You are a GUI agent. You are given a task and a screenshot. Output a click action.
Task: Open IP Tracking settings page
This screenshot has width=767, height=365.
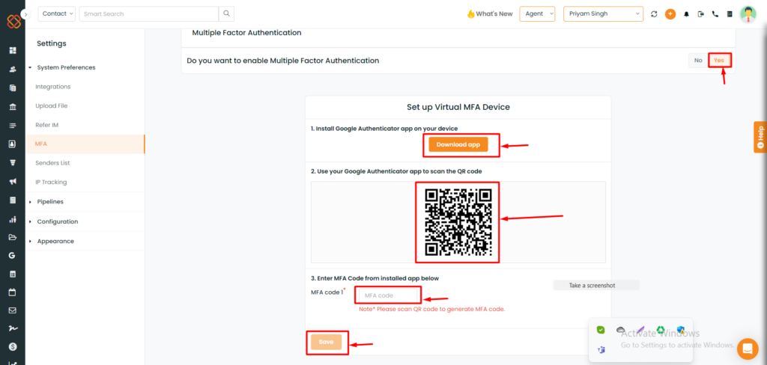[x=51, y=182]
